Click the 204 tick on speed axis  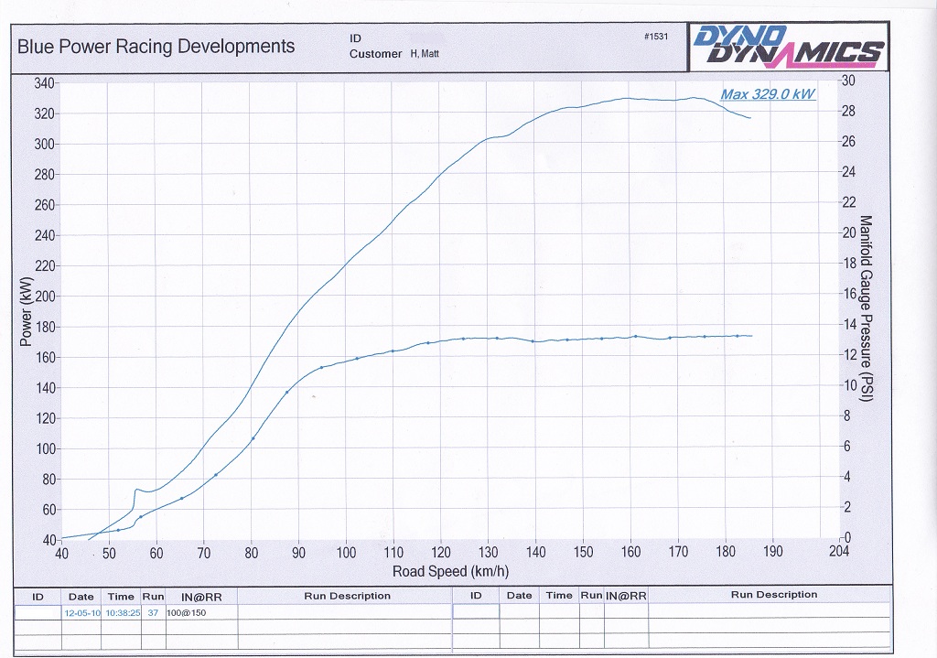[837, 553]
